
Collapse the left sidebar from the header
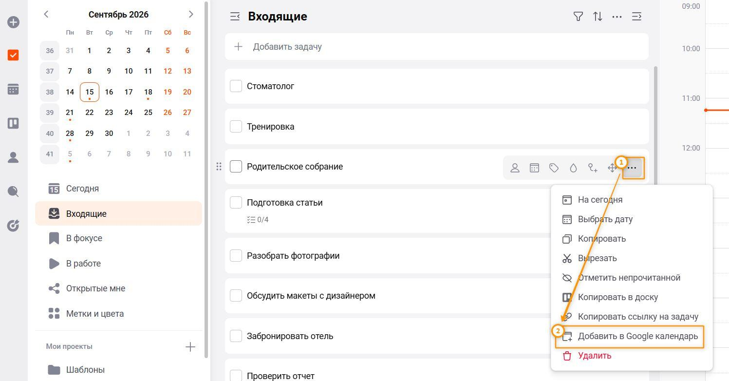point(235,17)
